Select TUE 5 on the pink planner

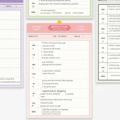34,56
